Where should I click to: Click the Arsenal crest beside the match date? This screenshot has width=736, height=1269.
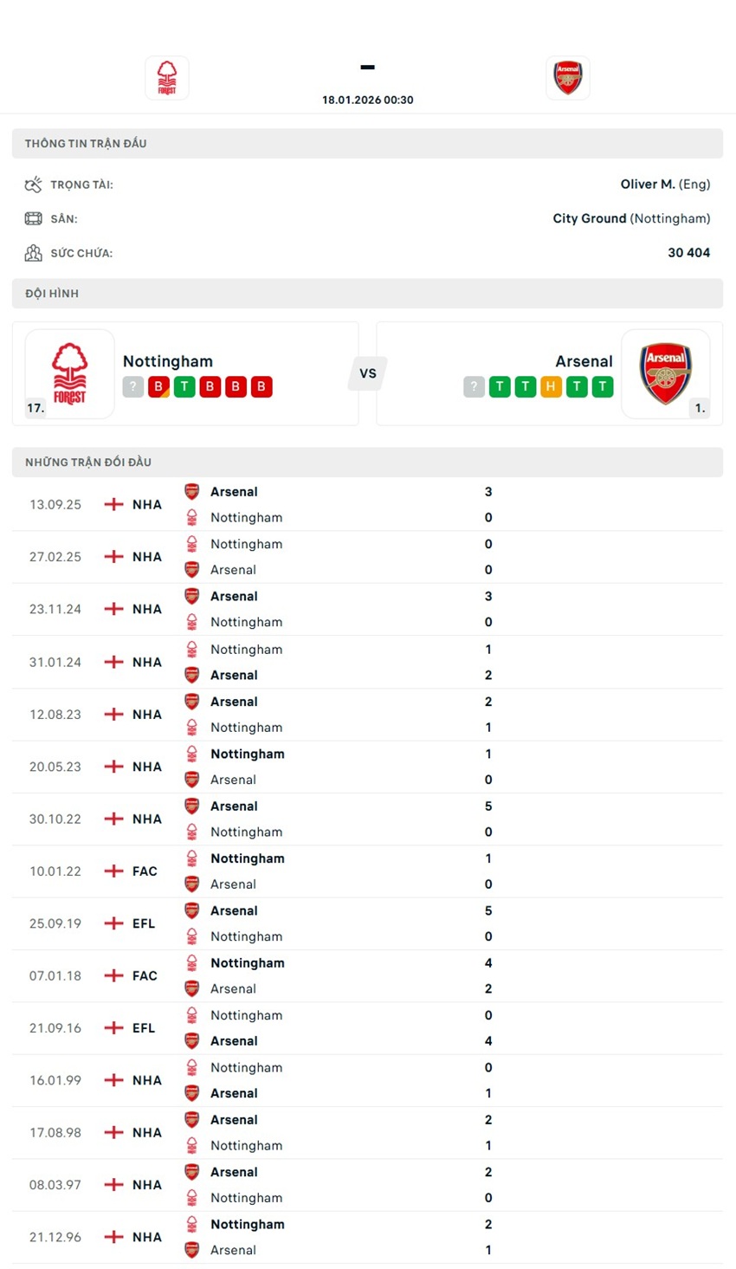tap(568, 77)
